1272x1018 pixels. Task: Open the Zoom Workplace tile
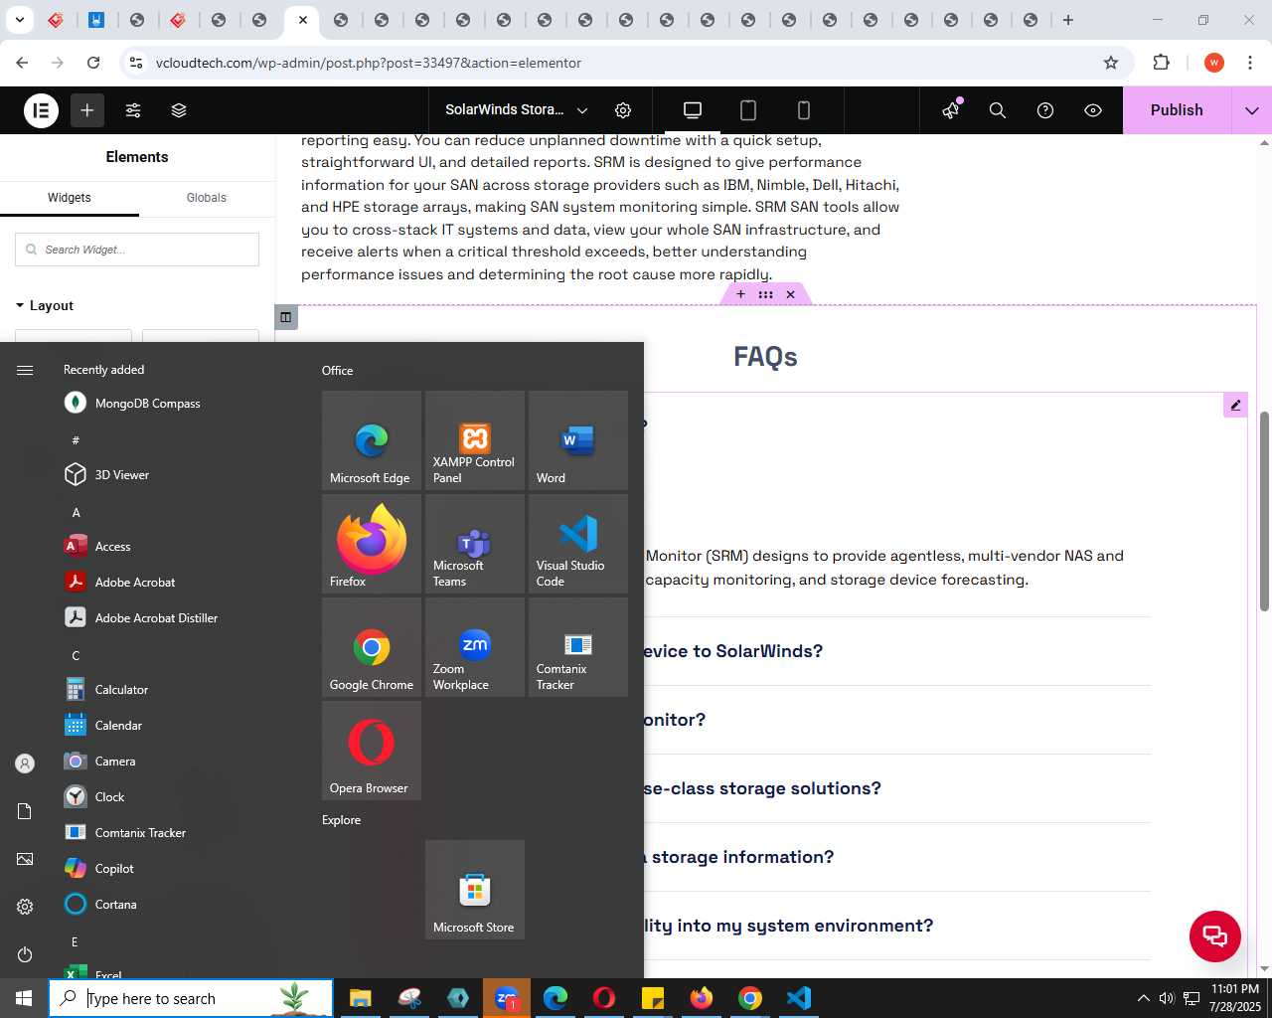click(475, 647)
